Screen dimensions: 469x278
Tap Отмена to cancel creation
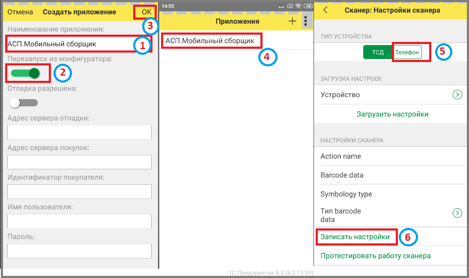[x=20, y=12]
